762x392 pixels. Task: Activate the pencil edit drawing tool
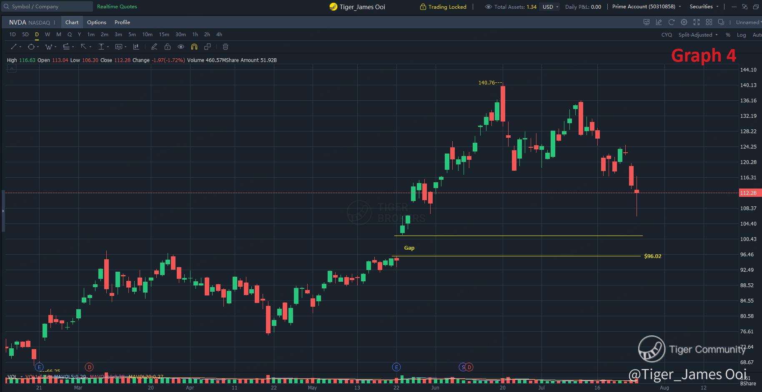pos(154,47)
